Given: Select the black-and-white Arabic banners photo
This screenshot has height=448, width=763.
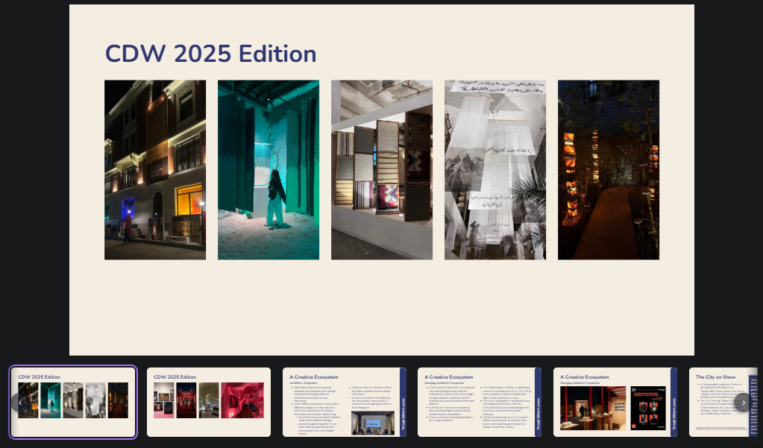Looking at the screenshot, I should tap(495, 170).
